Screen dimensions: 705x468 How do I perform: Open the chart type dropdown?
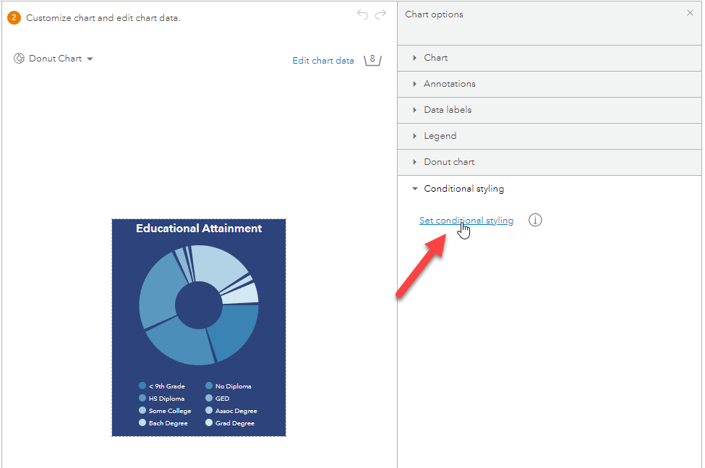point(90,58)
